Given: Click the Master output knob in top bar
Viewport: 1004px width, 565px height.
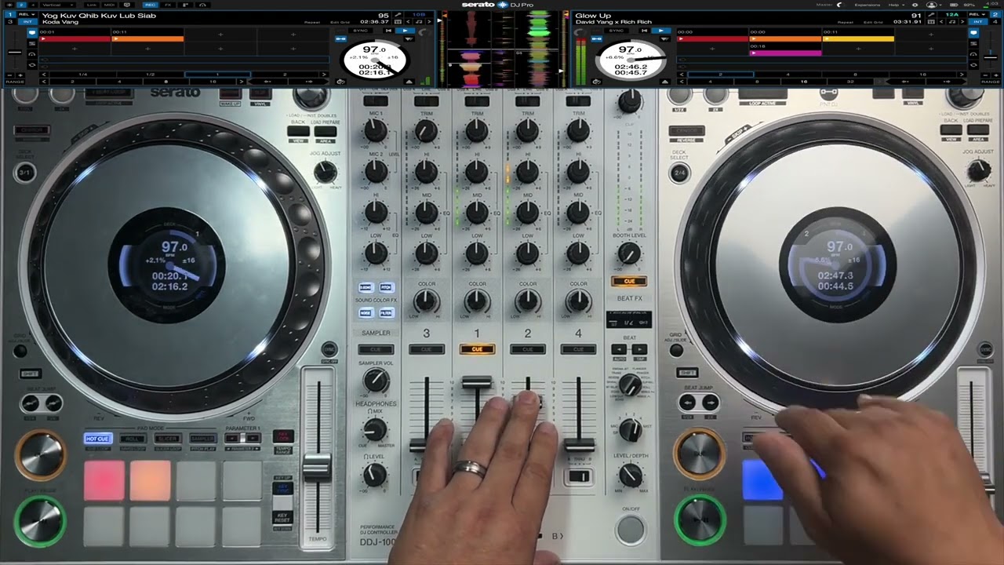Looking at the screenshot, I should click(840, 5).
